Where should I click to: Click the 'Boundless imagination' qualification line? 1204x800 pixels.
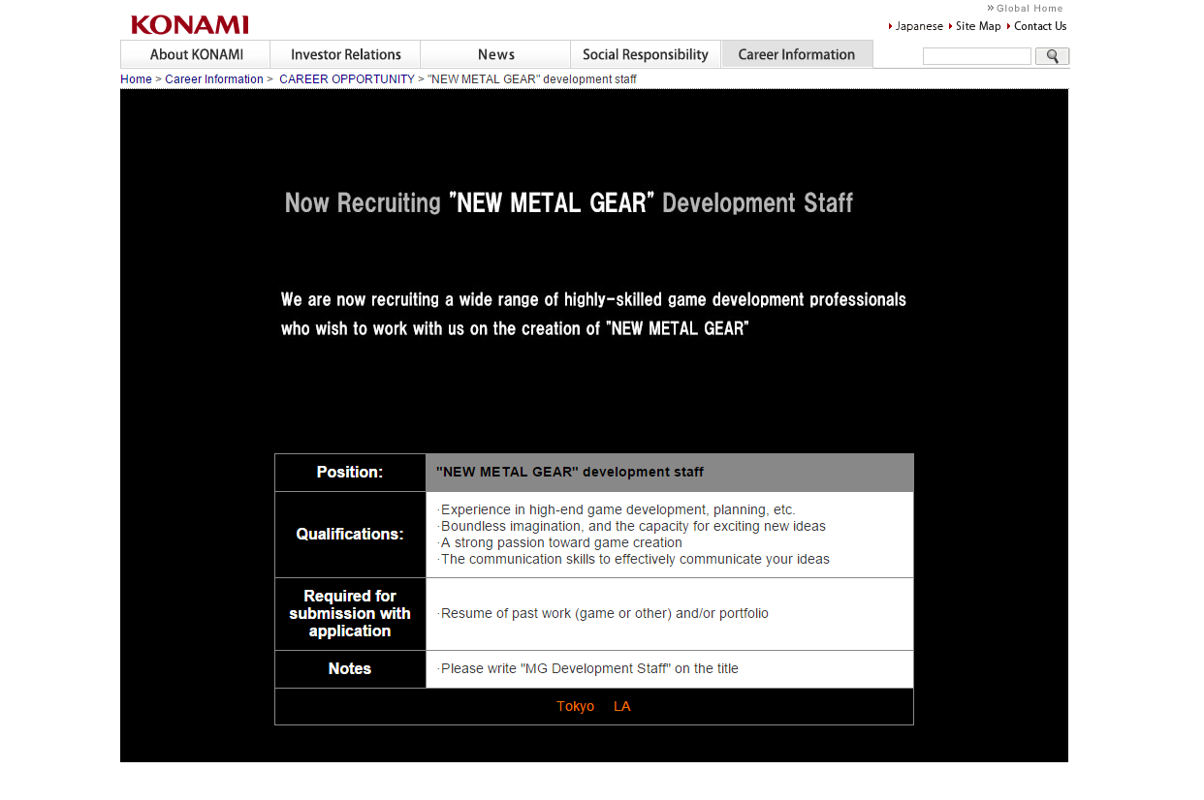631,526
